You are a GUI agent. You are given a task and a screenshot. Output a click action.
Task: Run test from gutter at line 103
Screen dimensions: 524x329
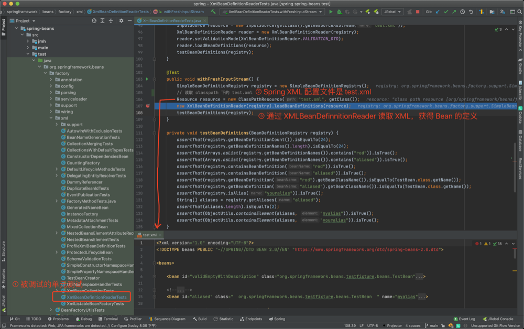coord(147,79)
